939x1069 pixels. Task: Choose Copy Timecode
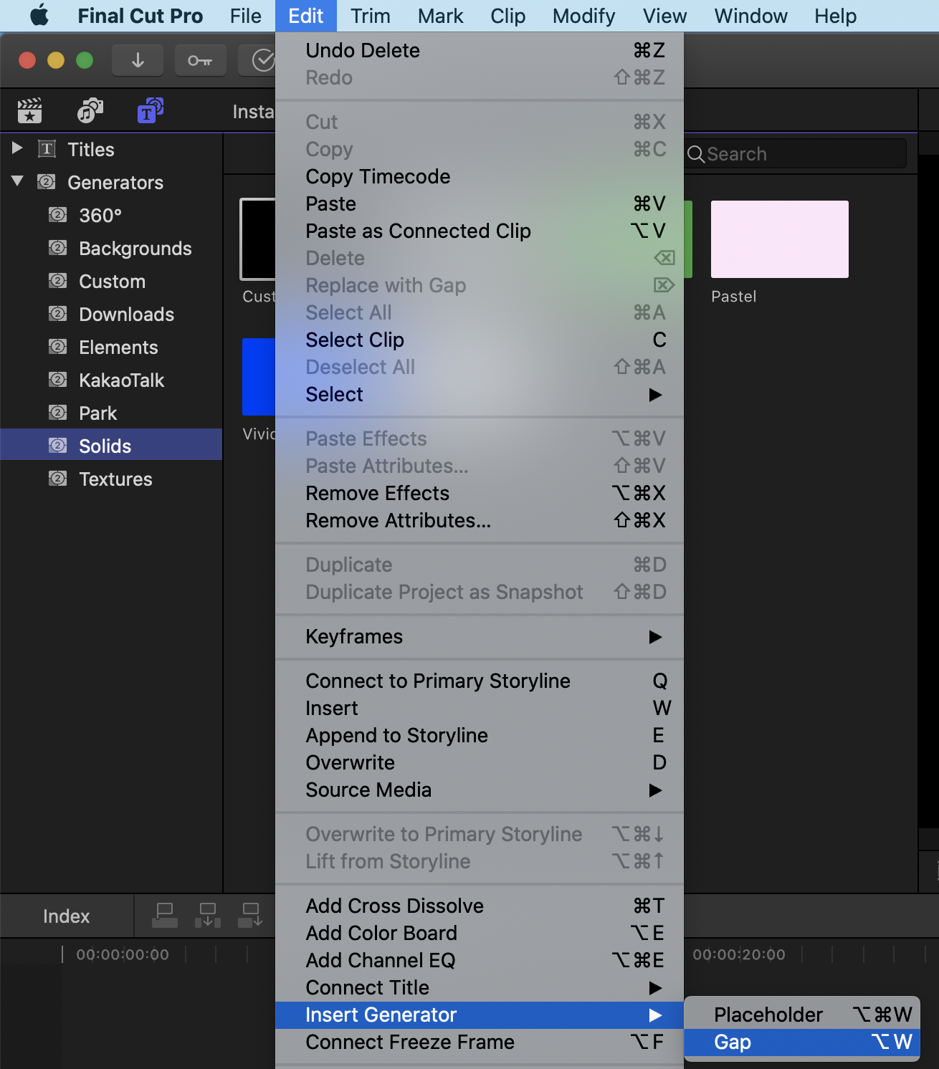(x=479, y=176)
